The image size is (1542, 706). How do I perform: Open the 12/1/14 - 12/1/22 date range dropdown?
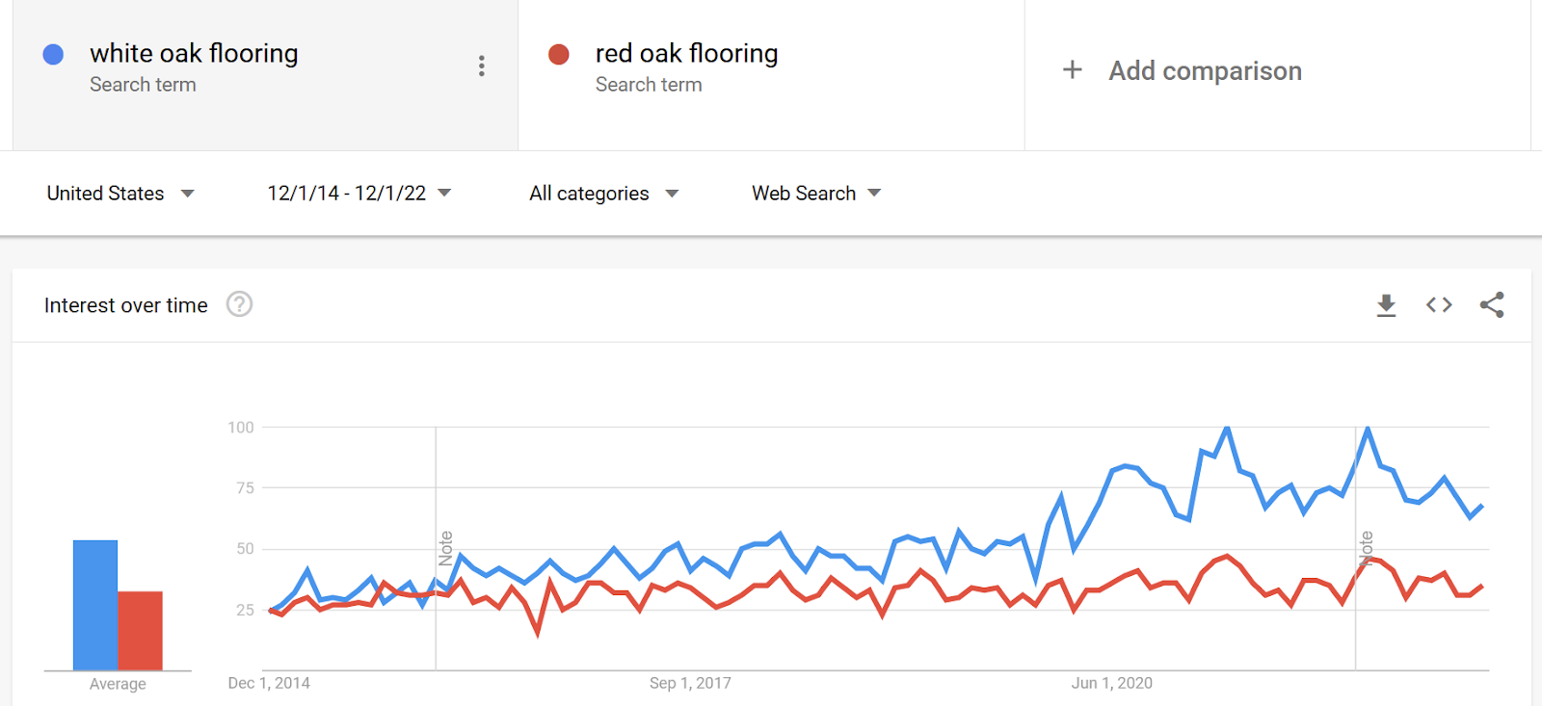click(359, 194)
